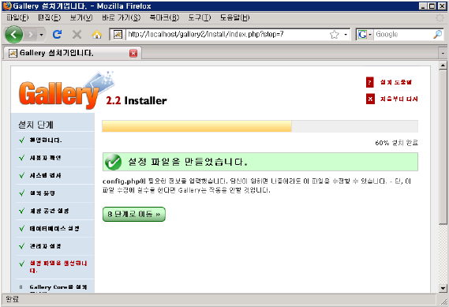Select the second checked step in sidebar
Image resolution: width=449 pixels, height=307 pixels.
coord(45,158)
